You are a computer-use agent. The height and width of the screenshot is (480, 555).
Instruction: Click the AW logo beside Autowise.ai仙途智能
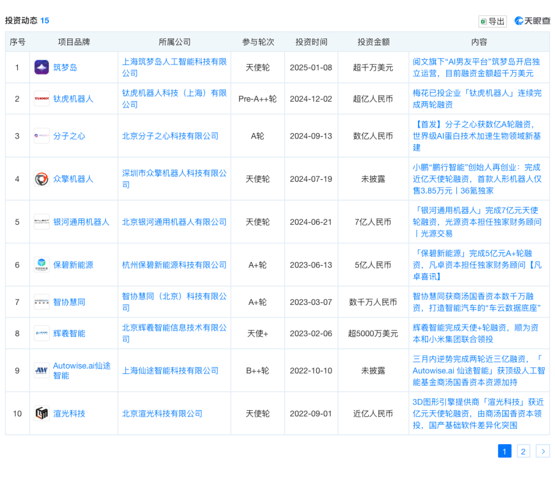[x=41, y=370]
